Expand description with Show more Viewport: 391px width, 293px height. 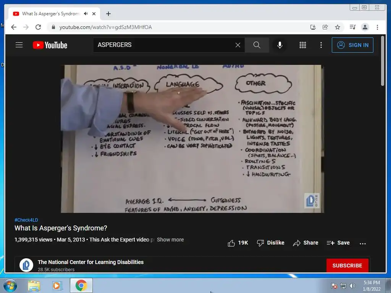click(x=170, y=240)
